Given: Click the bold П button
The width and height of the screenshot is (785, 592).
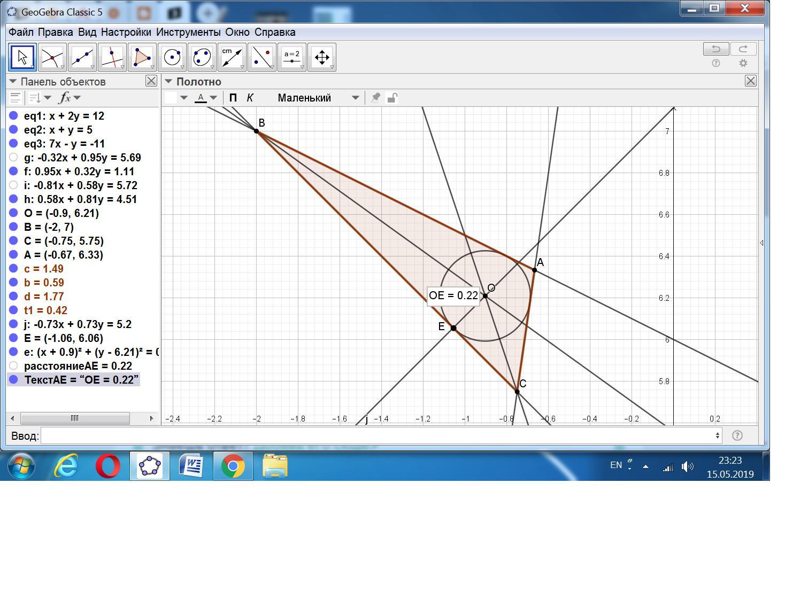Looking at the screenshot, I should (x=233, y=98).
